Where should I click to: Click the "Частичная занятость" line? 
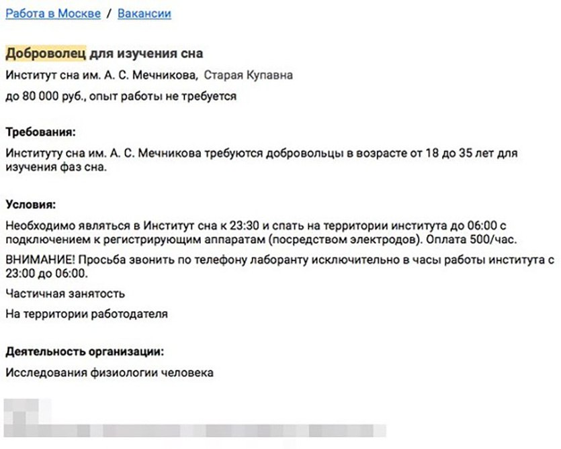click(65, 293)
